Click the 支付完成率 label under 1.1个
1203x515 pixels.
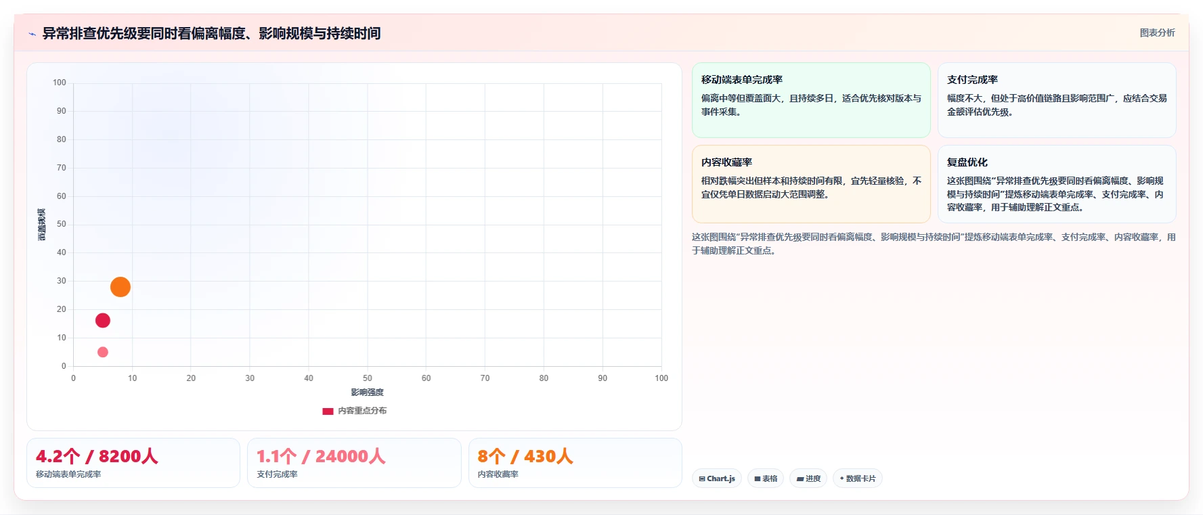pos(277,474)
